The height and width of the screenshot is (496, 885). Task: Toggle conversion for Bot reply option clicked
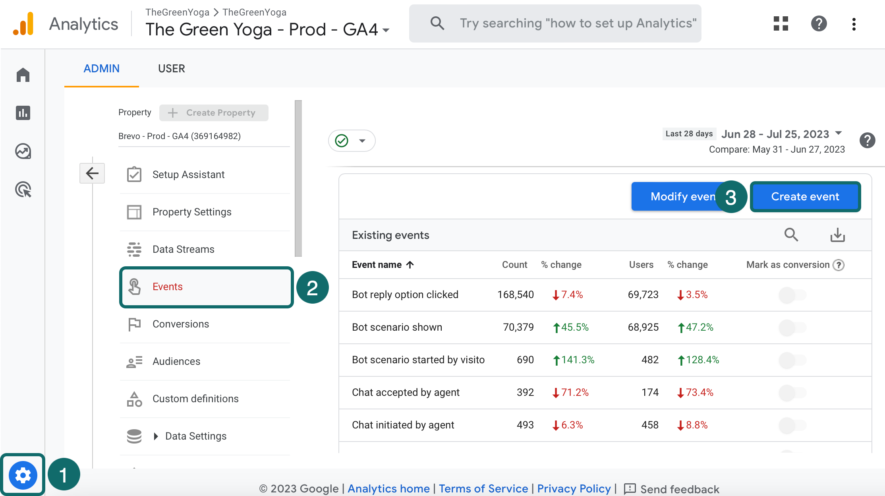792,295
